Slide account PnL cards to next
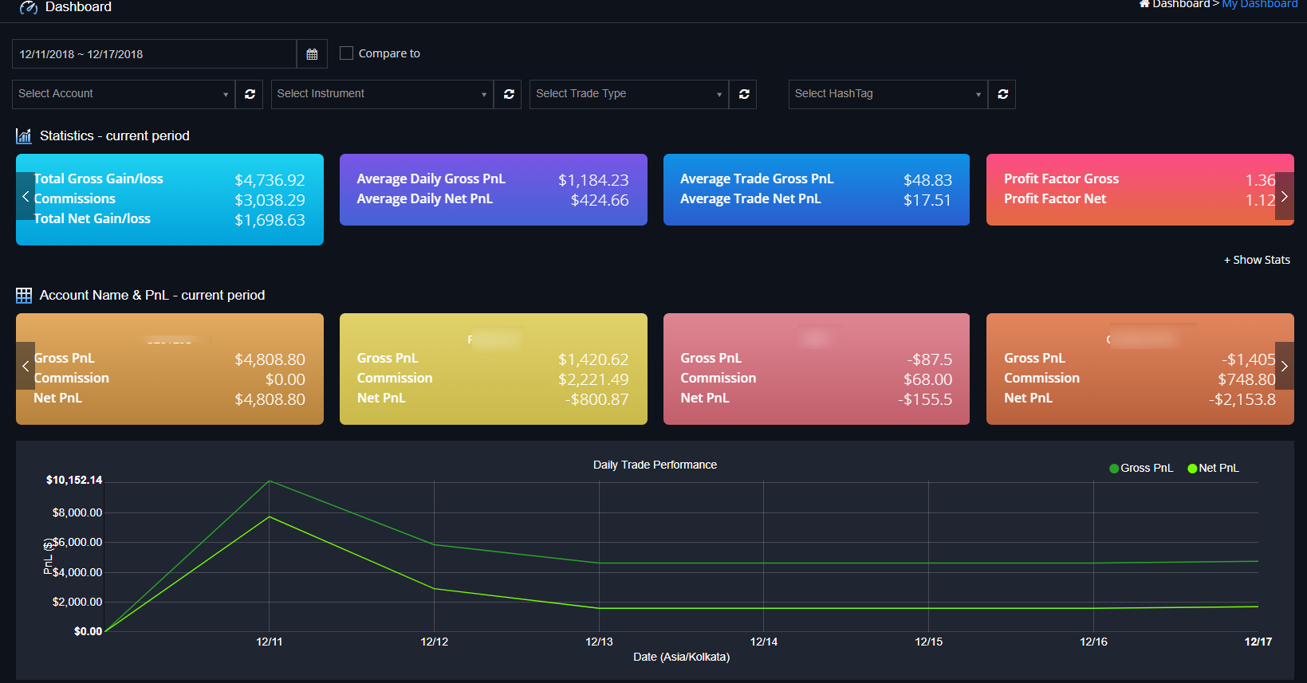 tap(1285, 366)
